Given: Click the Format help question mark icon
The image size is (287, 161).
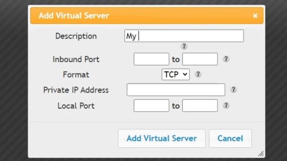Looking at the screenshot, I should click(x=198, y=74).
